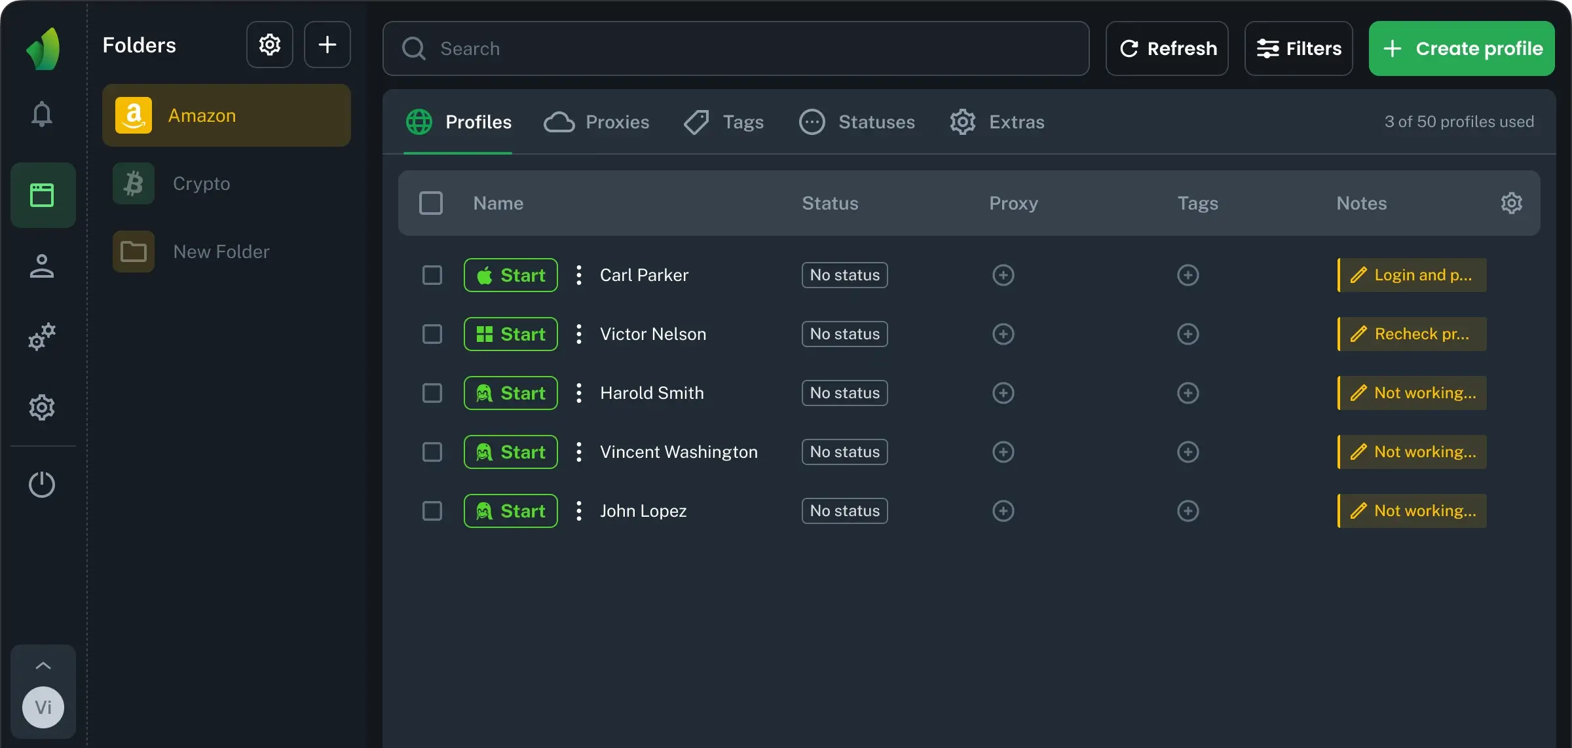Screen dimensions: 1572x748
Task: Click the power icon in sidebar
Action: [42, 485]
